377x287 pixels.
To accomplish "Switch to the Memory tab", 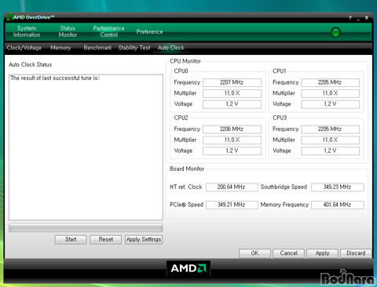I will [x=60, y=48].
